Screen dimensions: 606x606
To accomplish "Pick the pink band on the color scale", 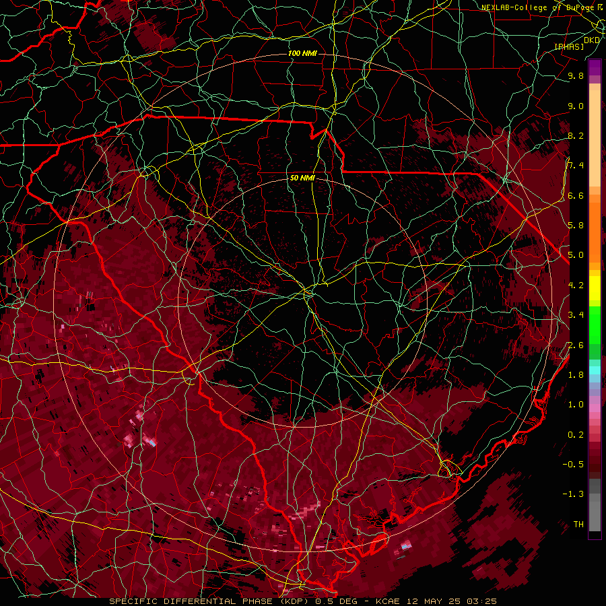I will [x=595, y=407].
